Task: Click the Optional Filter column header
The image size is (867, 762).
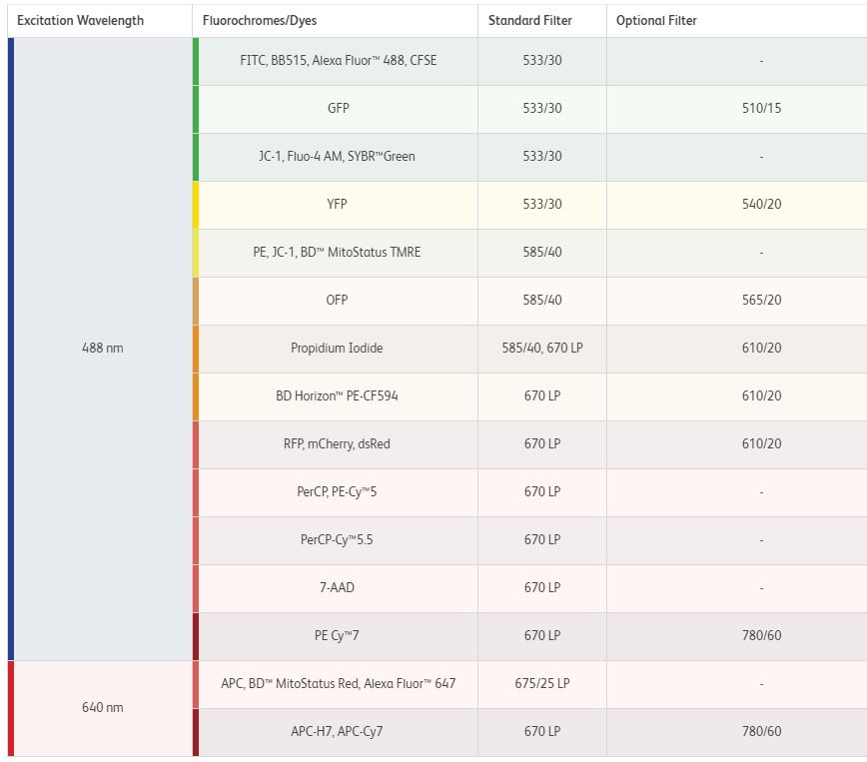Action: tap(656, 21)
